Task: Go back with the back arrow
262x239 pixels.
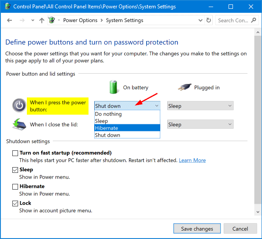Action: [x=10, y=20]
